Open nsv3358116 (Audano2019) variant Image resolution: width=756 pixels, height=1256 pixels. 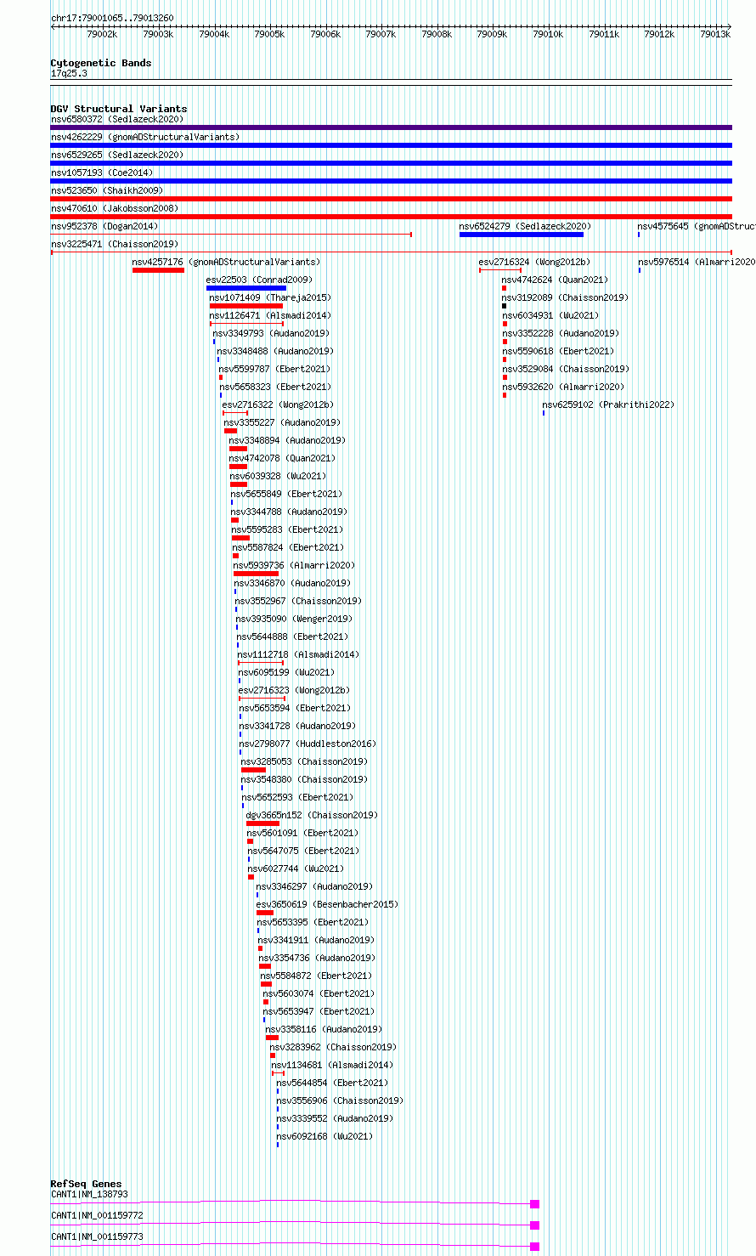click(324, 1029)
